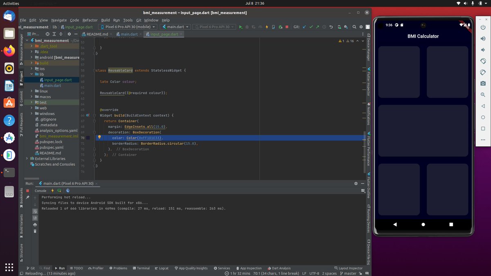
Task: Stop the running app with the red square
Action: 287,27
